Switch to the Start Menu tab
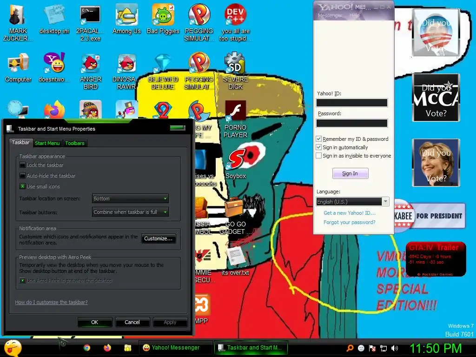The width and height of the screenshot is (476, 357). [47, 143]
